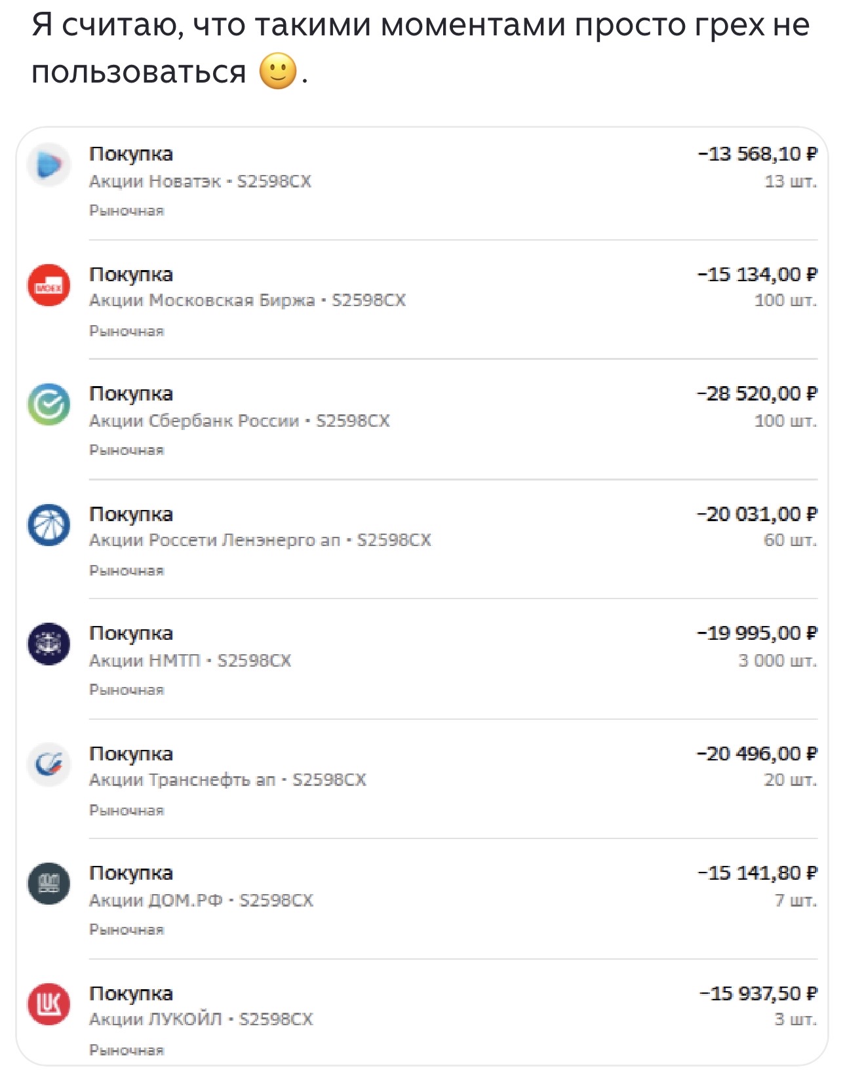Screen dimensions: 845x1079
Task: Select the green Сбербанк logo icon
Action: click(x=49, y=404)
